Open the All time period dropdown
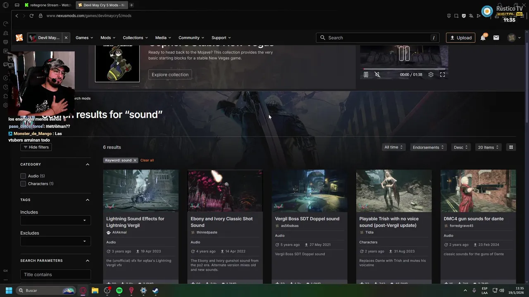Viewport: 529px width, 297px height. [x=393, y=147]
